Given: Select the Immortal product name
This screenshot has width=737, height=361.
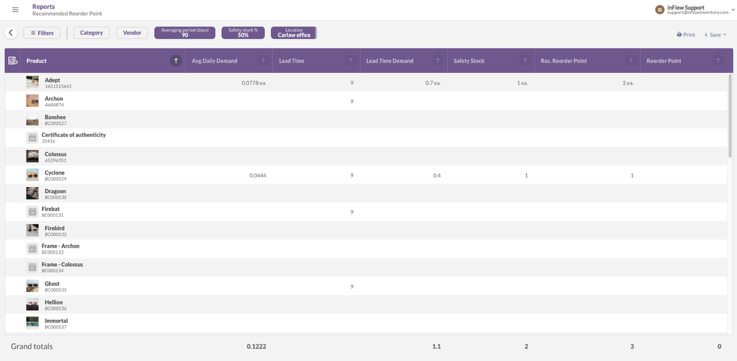Looking at the screenshot, I should [x=57, y=320].
